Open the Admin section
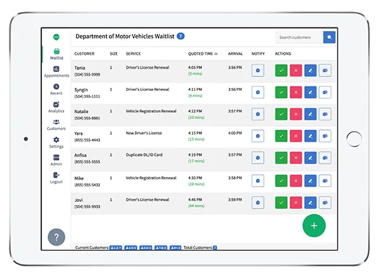Viewport: 382px width, 280px height. (x=56, y=160)
